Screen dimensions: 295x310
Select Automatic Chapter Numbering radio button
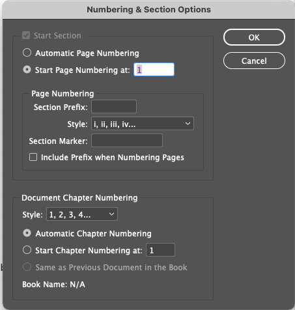(27, 233)
